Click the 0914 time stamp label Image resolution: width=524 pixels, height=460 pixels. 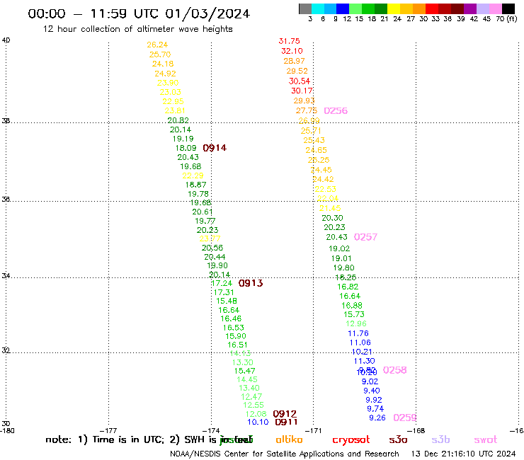(215, 148)
